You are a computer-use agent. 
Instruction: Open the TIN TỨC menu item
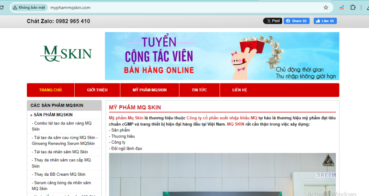tap(199, 90)
